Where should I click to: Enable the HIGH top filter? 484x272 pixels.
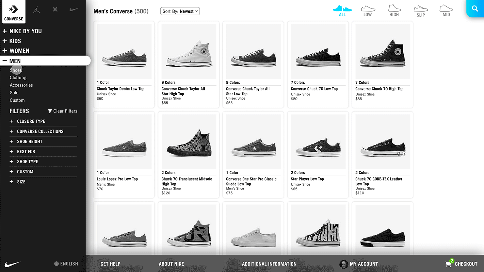[x=394, y=10]
